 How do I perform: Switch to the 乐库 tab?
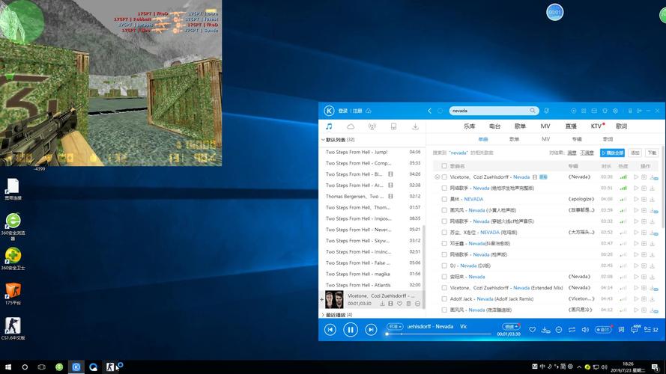(x=469, y=126)
